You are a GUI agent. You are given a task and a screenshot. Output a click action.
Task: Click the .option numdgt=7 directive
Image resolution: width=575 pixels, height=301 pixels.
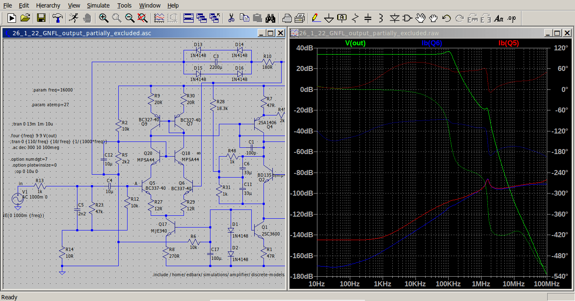(29, 159)
